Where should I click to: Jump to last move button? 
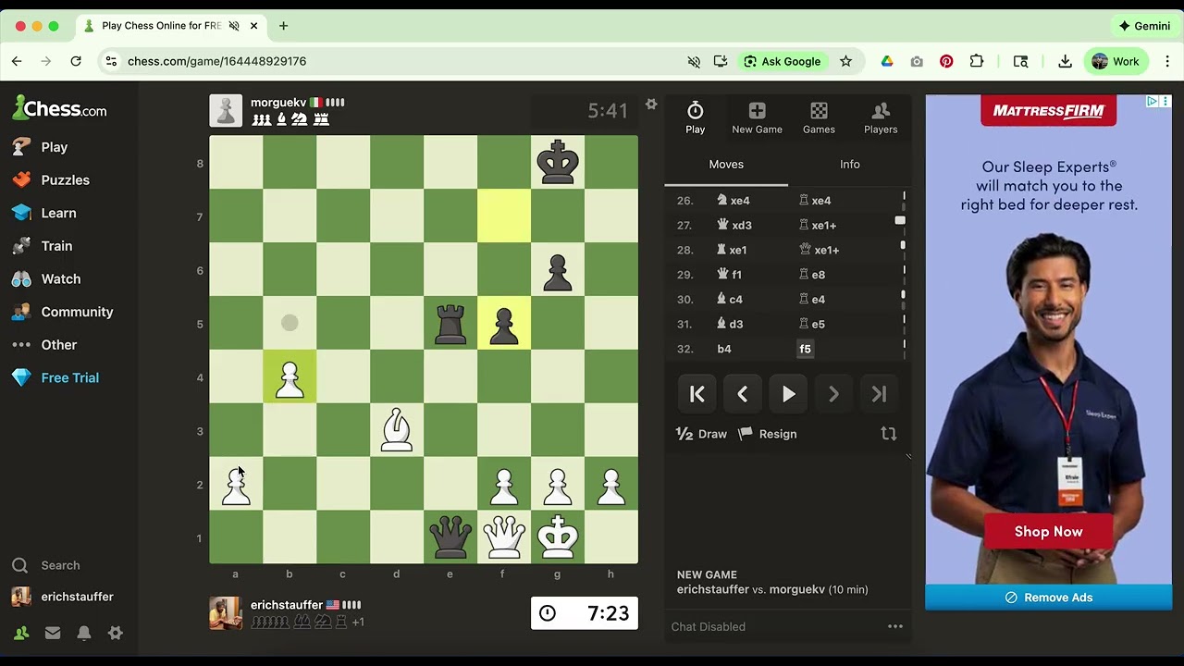879,394
